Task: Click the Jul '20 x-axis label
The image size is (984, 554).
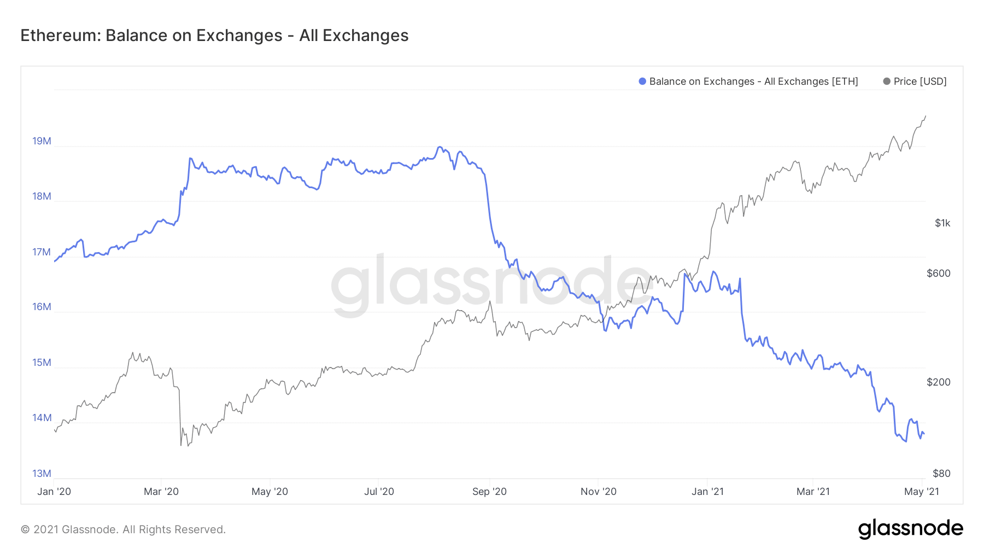Action: [379, 491]
